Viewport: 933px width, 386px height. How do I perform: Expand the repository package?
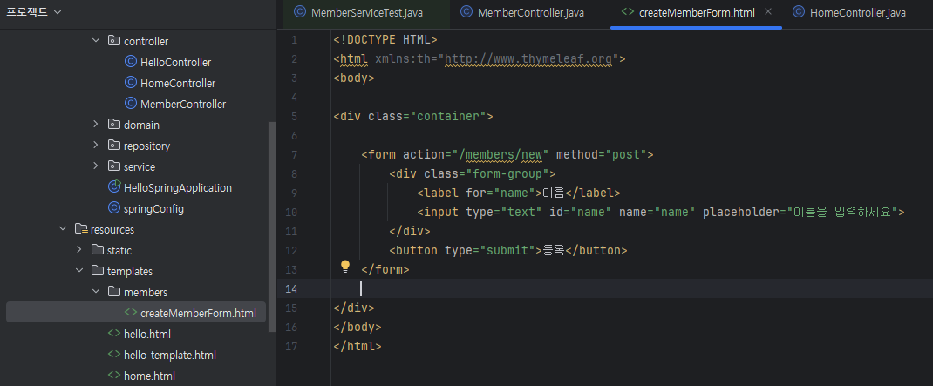pos(95,146)
